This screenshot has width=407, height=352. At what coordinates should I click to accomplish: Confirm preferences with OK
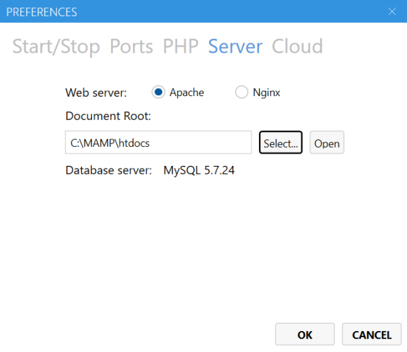tap(305, 334)
